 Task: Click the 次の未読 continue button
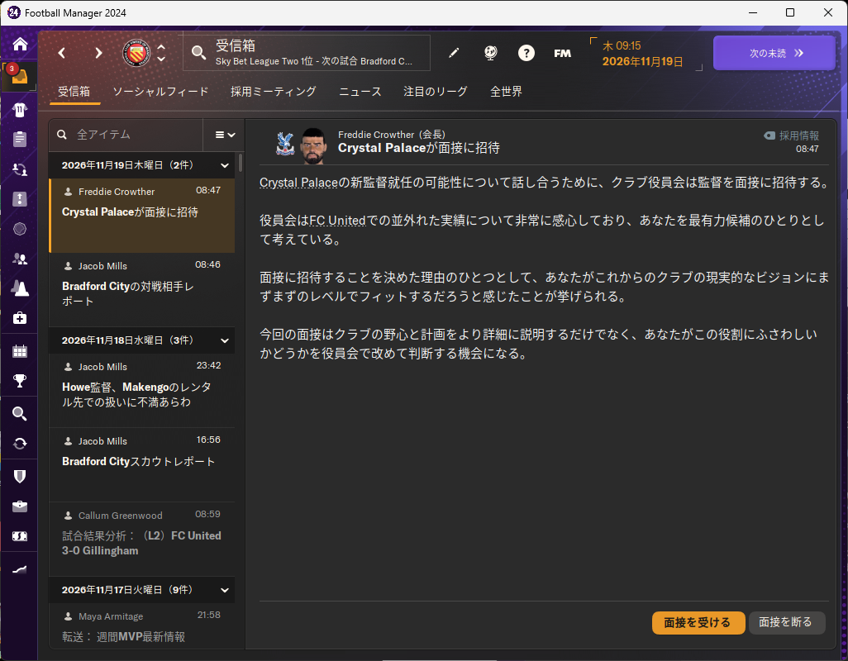(x=774, y=53)
